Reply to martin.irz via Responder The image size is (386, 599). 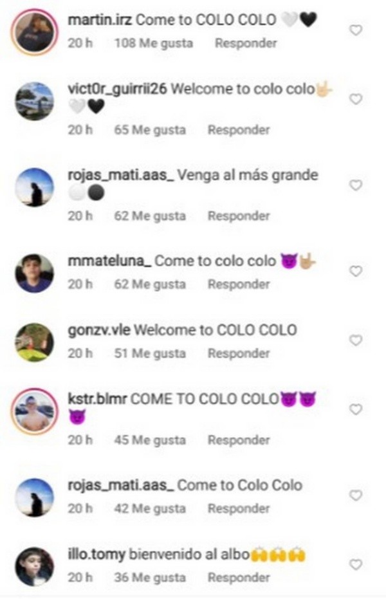246,43
